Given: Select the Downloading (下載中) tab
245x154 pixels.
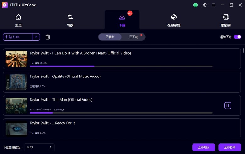Looking at the screenshot, I should pos(110,37).
